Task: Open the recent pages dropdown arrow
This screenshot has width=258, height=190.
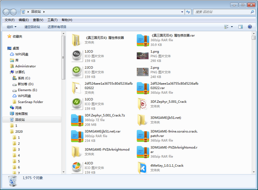Action: click(18, 12)
